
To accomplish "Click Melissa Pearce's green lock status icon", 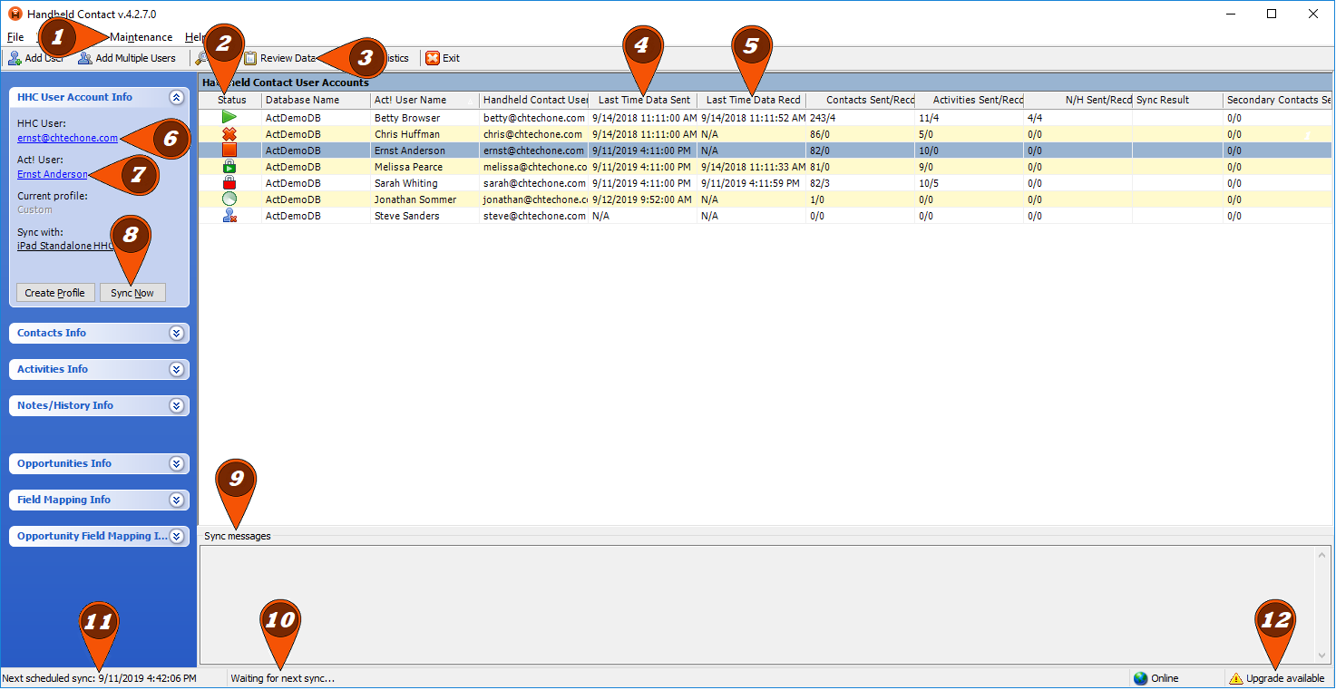I will tap(229, 166).
